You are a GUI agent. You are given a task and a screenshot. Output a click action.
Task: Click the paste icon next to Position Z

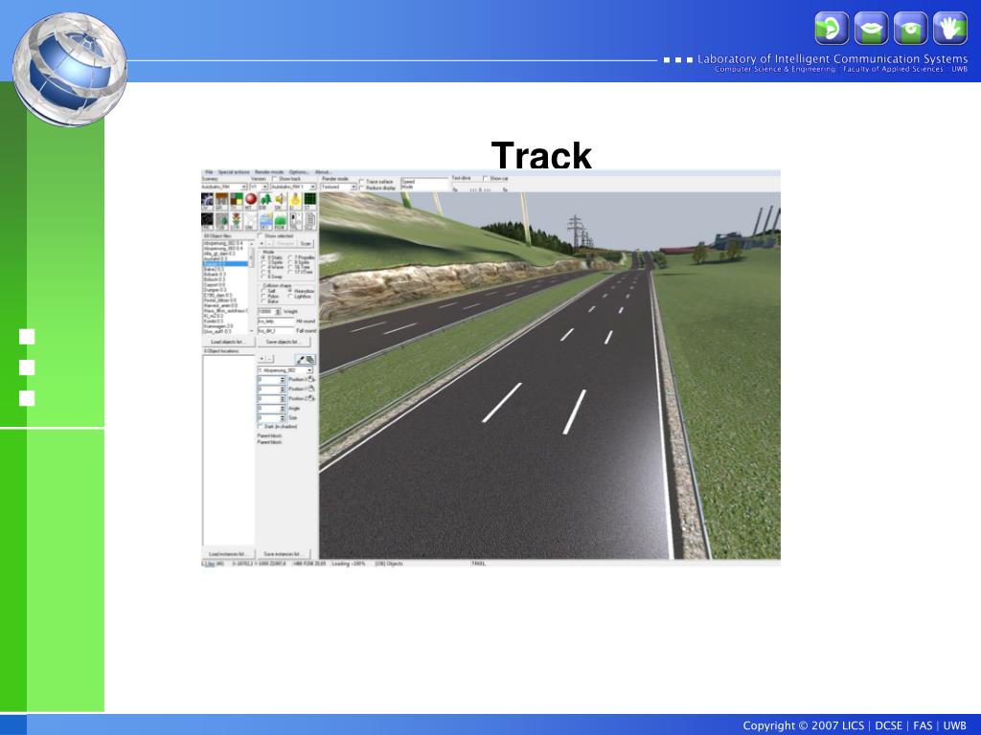click(x=311, y=398)
